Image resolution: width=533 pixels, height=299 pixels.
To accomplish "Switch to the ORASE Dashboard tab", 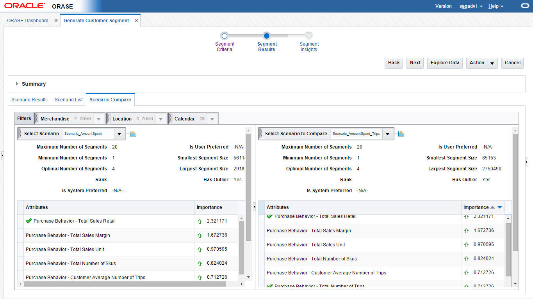I will [28, 21].
